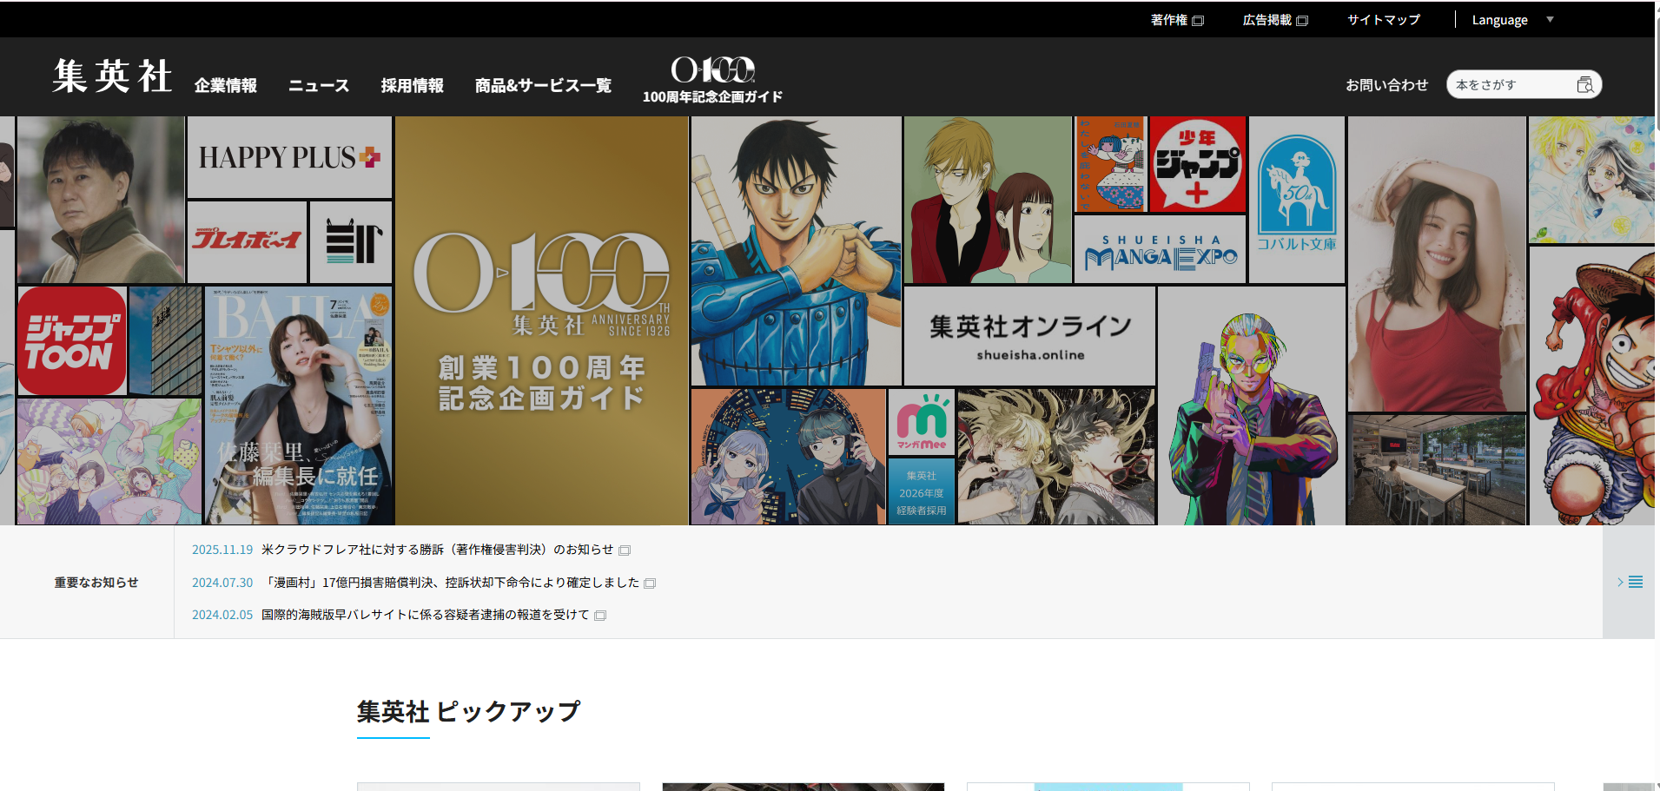Image resolution: width=1660 pixels, height=791 pixels.
Task: Open the 広告掲載 advertising link
Action: 1267,20
